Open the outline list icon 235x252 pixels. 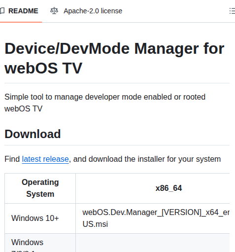click(x=232, y=11)
